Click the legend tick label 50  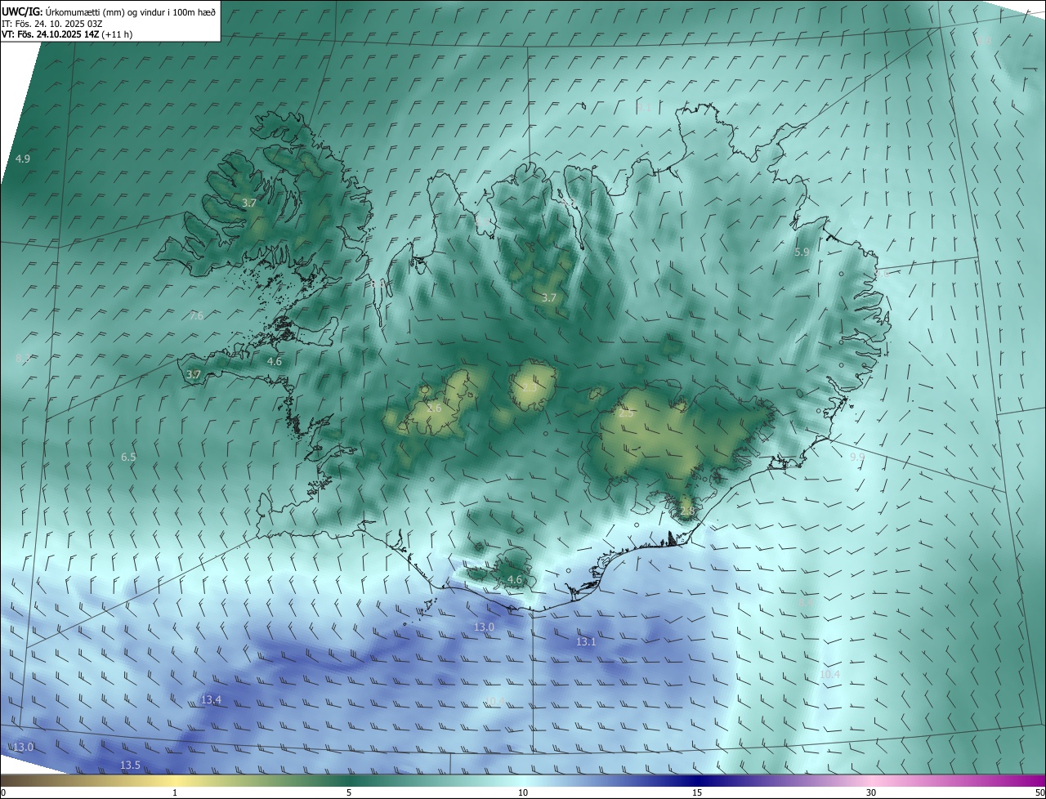point(1039,792)
